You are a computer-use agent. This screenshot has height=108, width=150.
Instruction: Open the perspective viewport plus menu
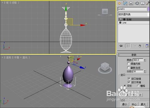click(2, 58)
